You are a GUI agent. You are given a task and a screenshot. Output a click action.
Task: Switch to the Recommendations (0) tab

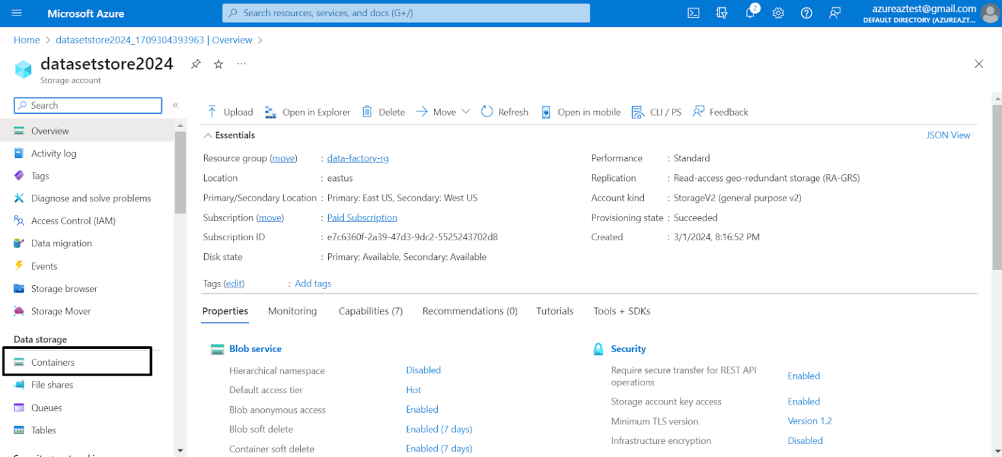[470, 311]
